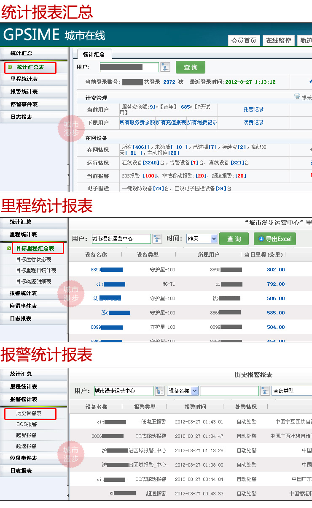Image resolution: width=312 pixels, height=508 pixels.
Task: Open 历史告警表 sidebar item
Action: coord(29,413)
